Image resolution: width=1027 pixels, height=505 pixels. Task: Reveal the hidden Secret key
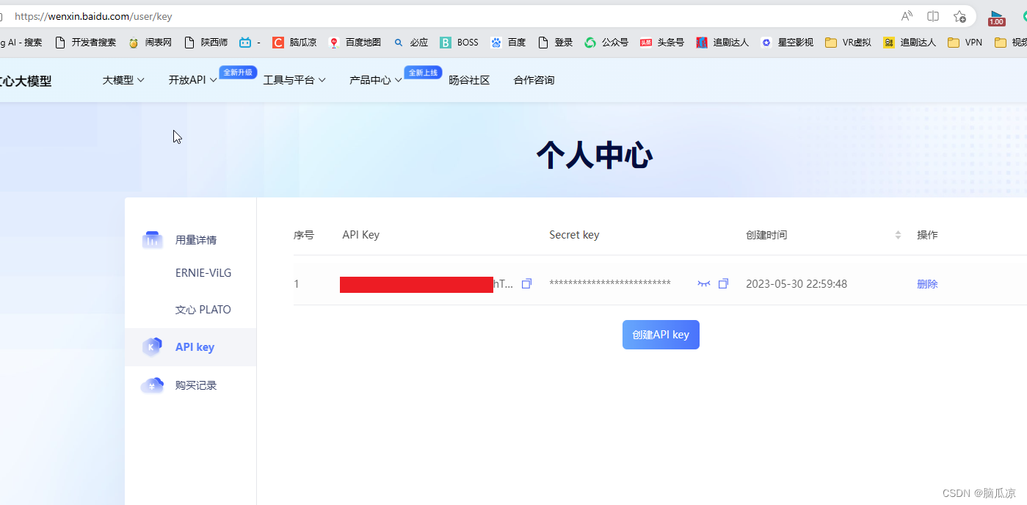[x=704, y=284]
